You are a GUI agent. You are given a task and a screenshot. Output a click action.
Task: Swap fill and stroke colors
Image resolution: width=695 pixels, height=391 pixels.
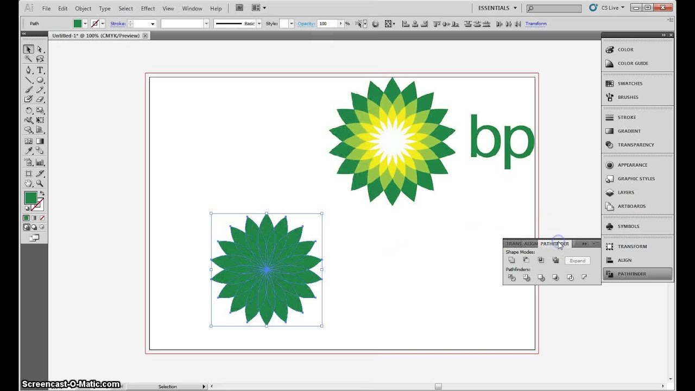[x=42, y=194]
